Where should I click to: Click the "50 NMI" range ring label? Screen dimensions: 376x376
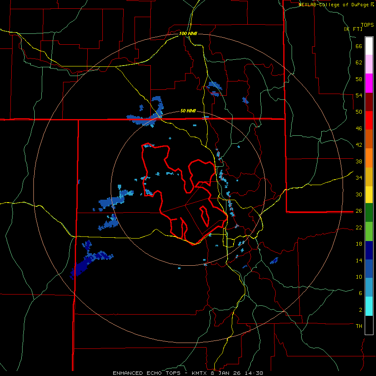pos(188,111)
